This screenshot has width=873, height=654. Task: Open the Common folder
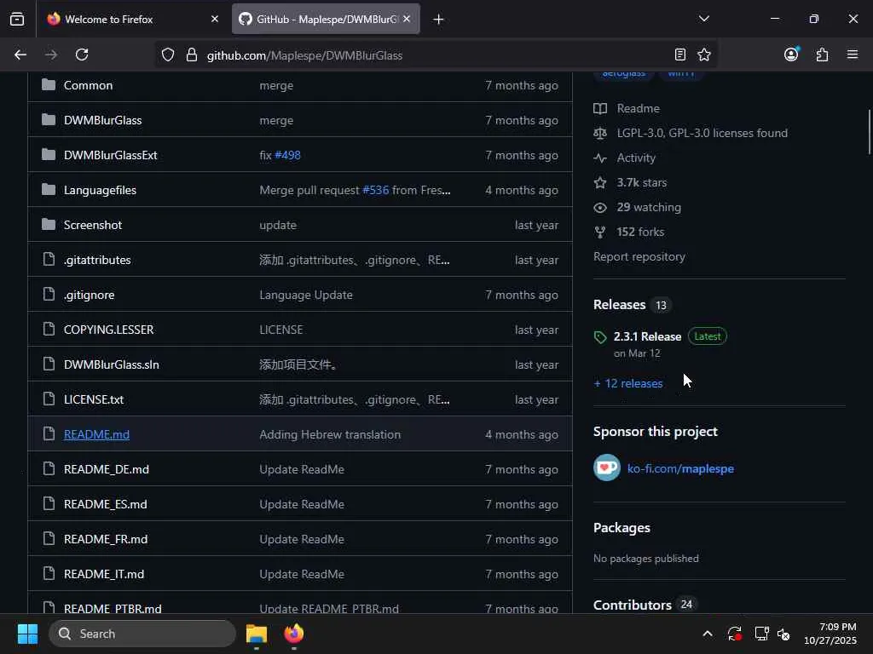coord(88,86)
